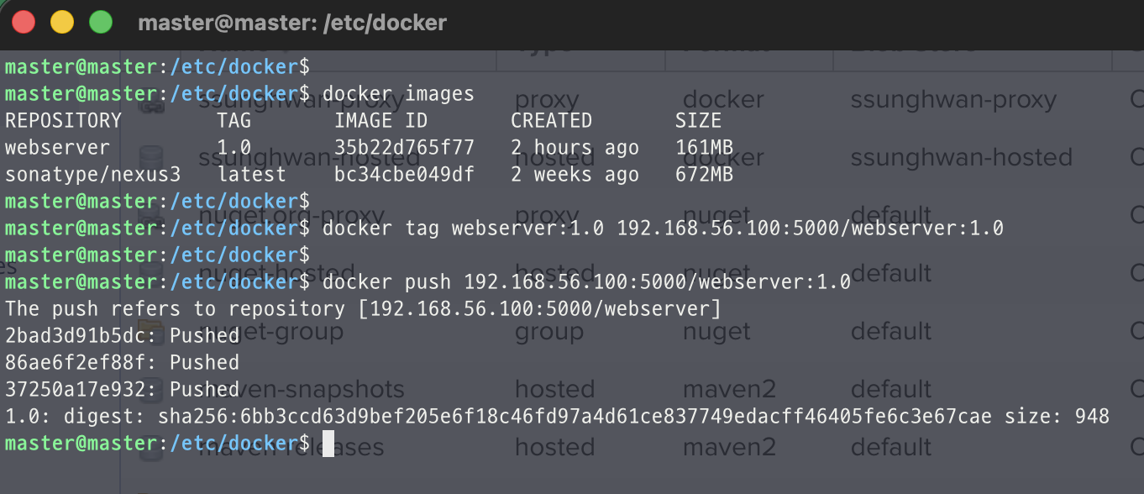Click the sha256 digest string

tap(575, 416)
